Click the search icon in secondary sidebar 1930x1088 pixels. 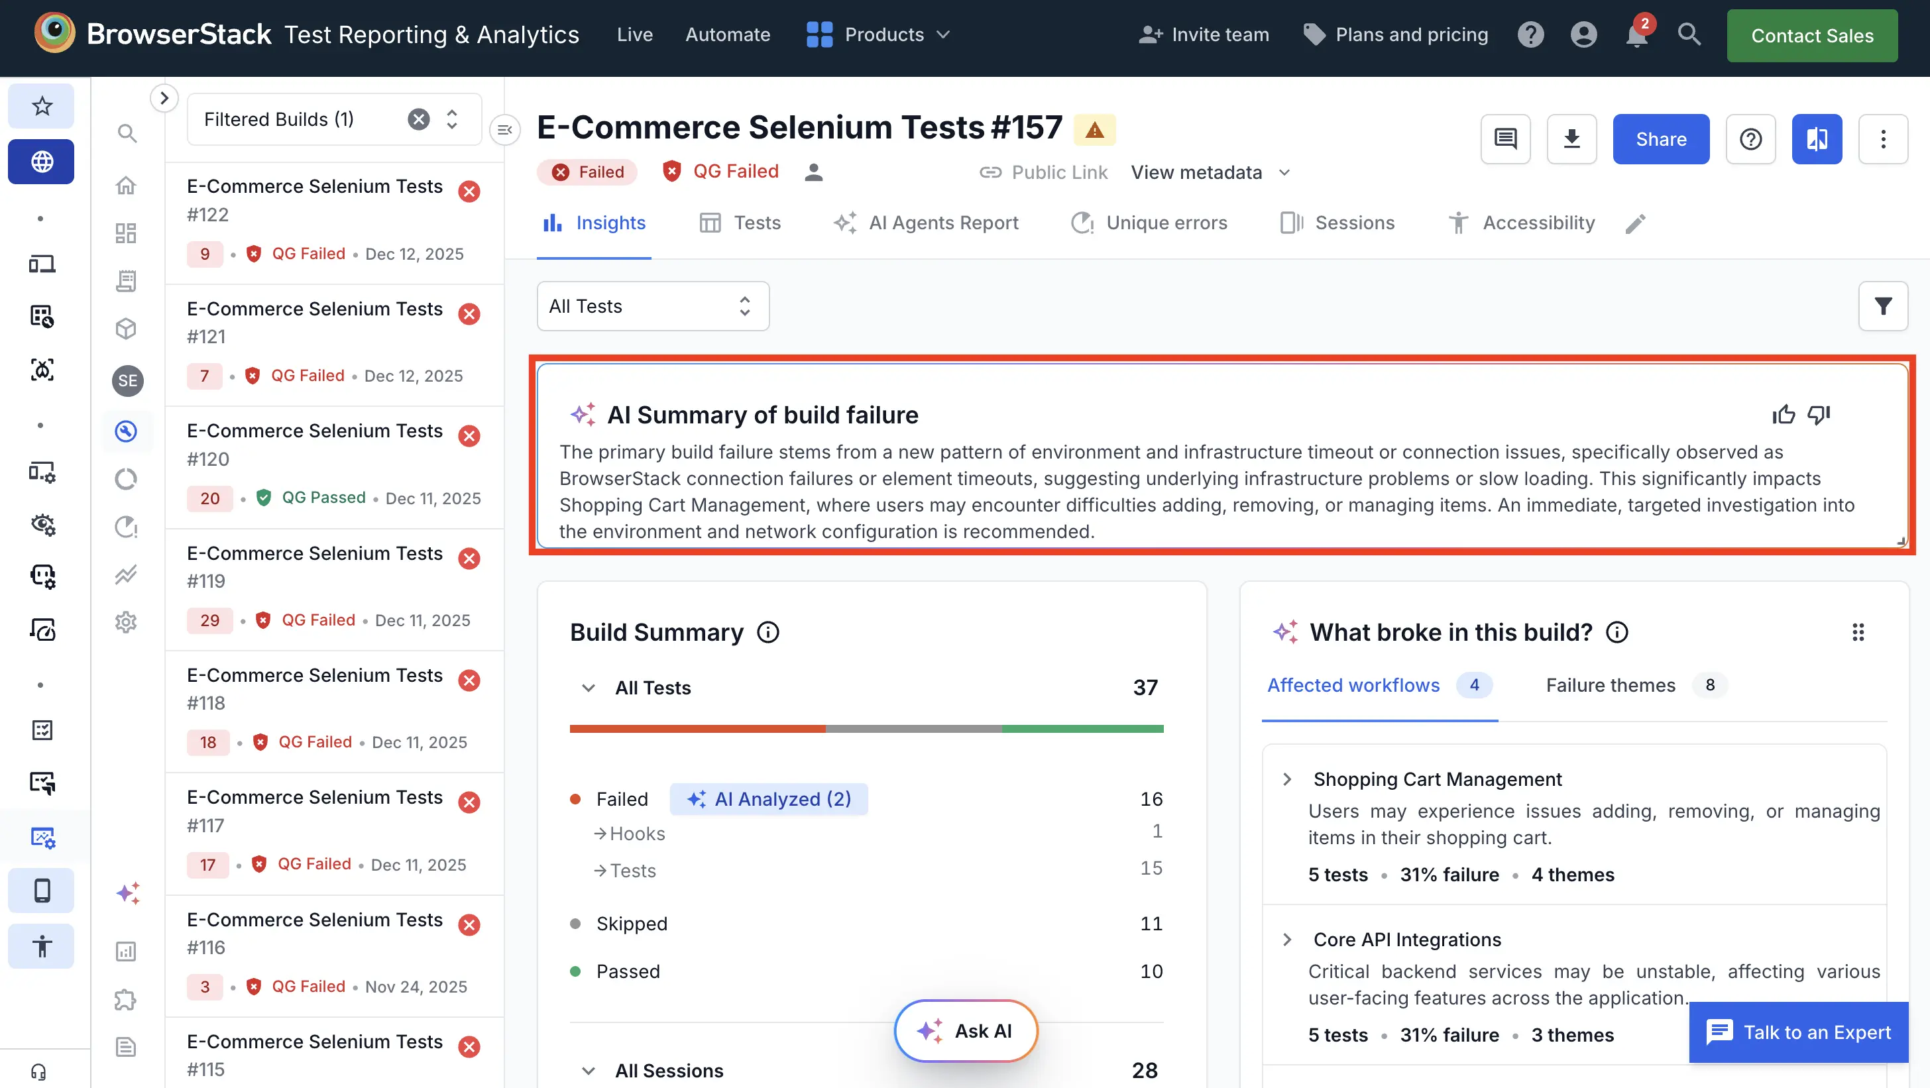click(x=127, y=133)
